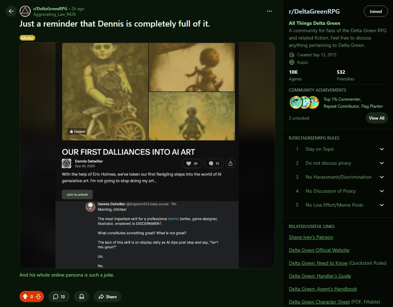Click the community achievements badge icons

coord(304,102)
